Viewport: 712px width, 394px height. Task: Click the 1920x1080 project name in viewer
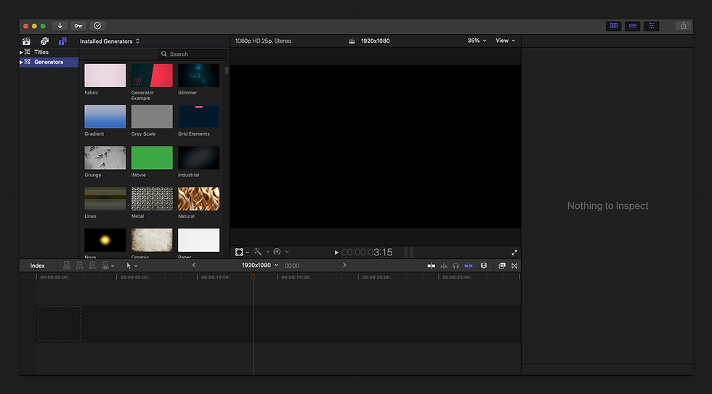[375, 41]
